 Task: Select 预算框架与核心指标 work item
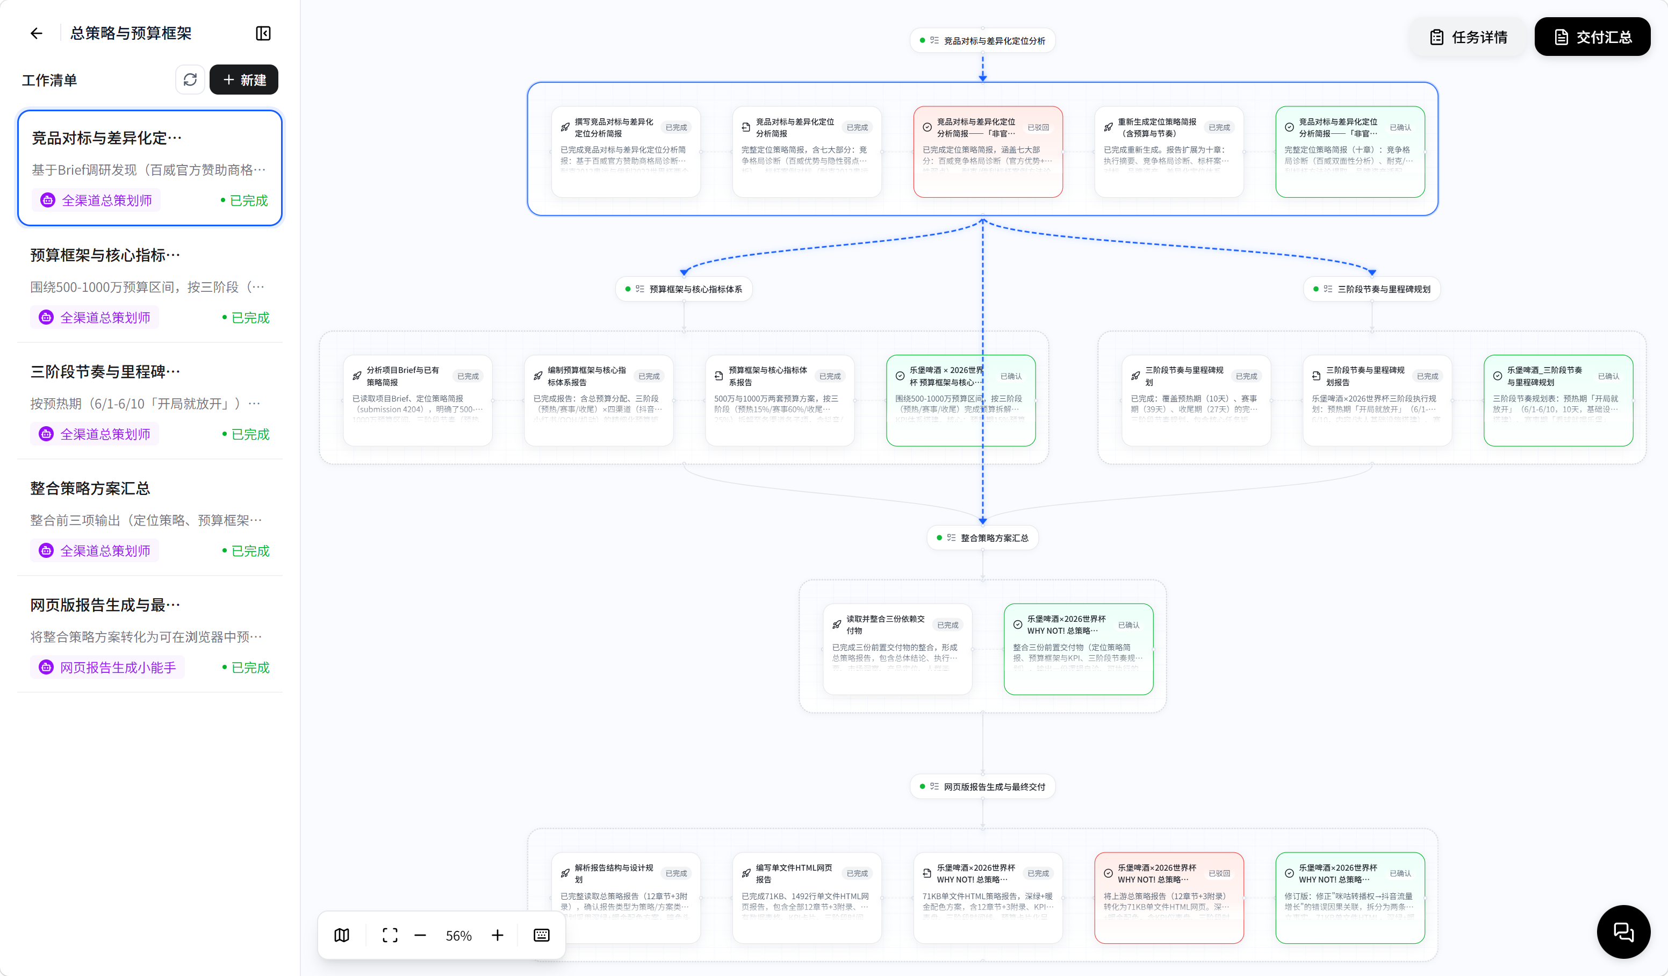click(x=149, y=285)
